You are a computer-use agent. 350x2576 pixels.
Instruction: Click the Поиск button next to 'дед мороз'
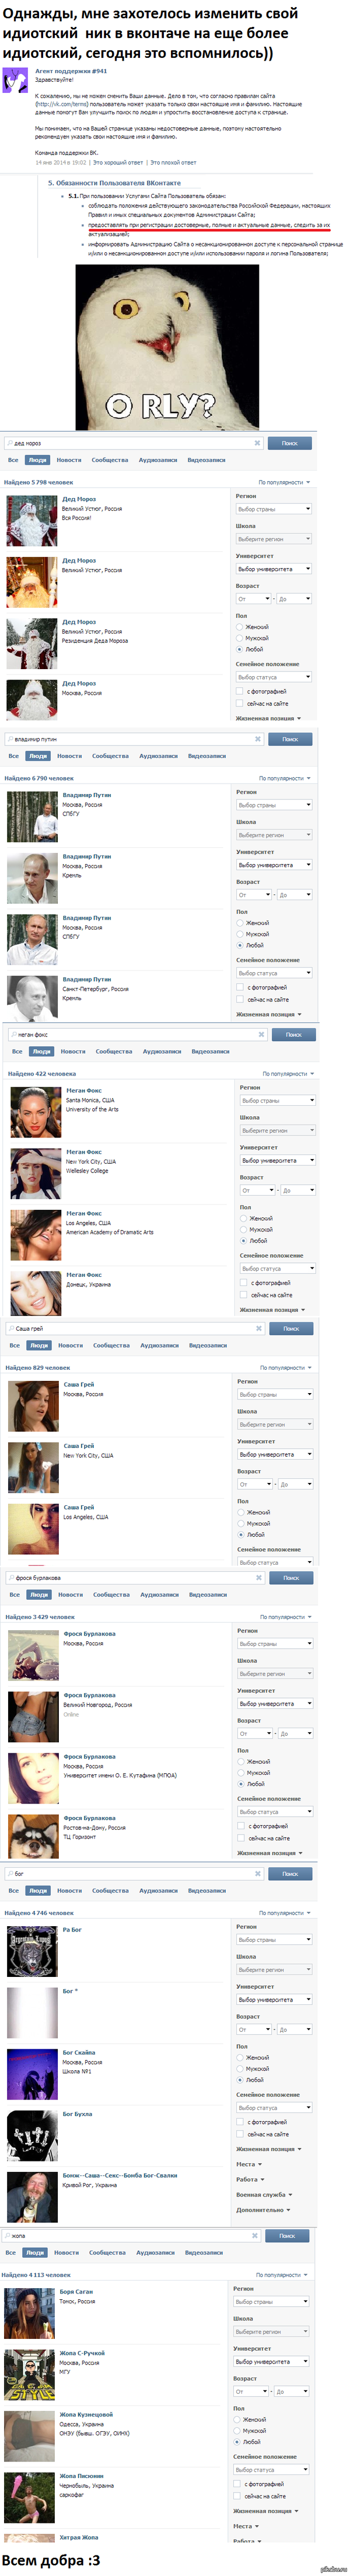289,443
